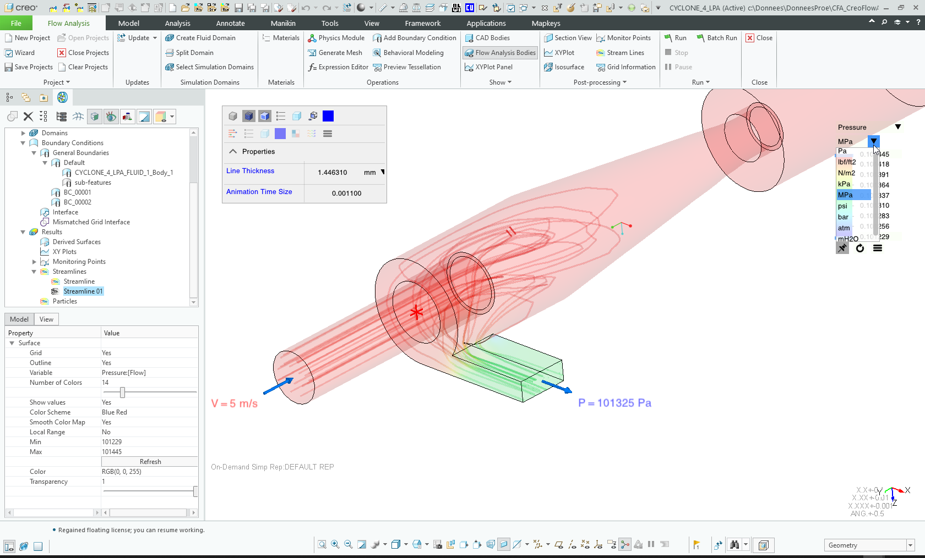925x558 pixels.
Task: Launch the Expression Editor
Action: pyautogui.click(x=338, y=67)
